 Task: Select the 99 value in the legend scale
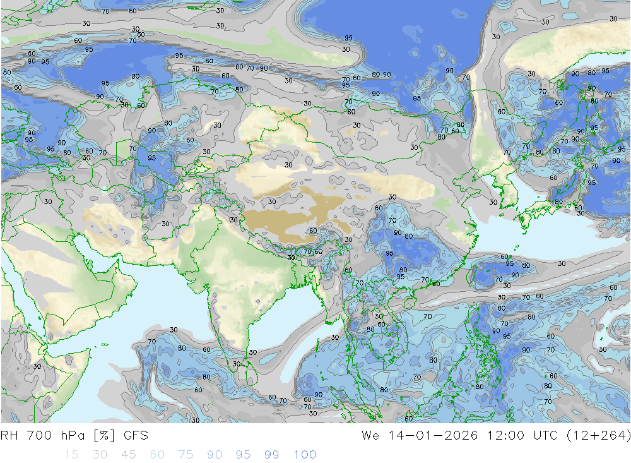coord(272,455)
